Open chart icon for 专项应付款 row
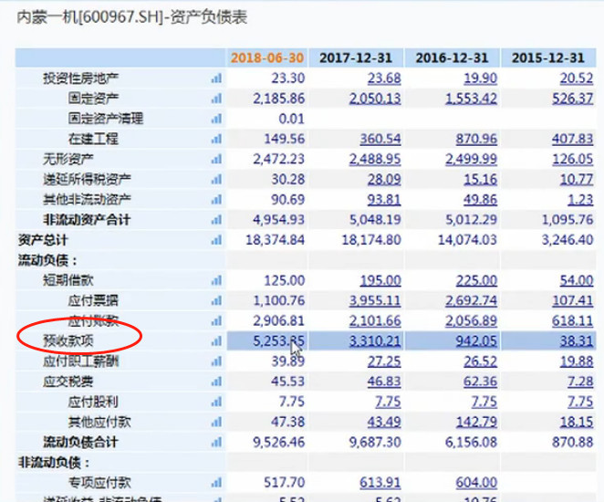Image resolution: width=604 pixels, height=502 pixels. click(216, 482)
